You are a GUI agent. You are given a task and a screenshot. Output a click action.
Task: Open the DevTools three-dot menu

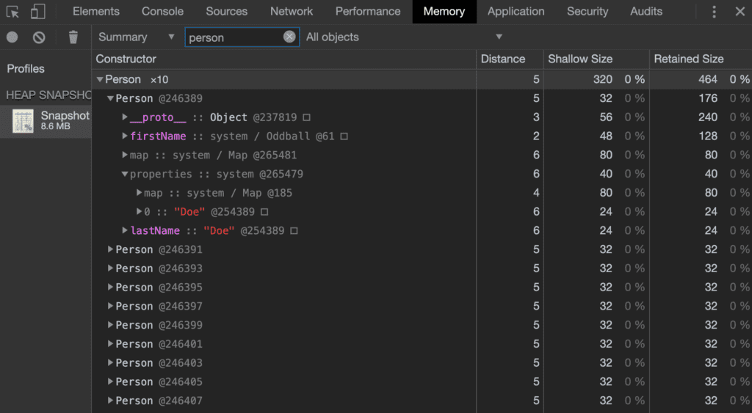(x=714, y=12)
